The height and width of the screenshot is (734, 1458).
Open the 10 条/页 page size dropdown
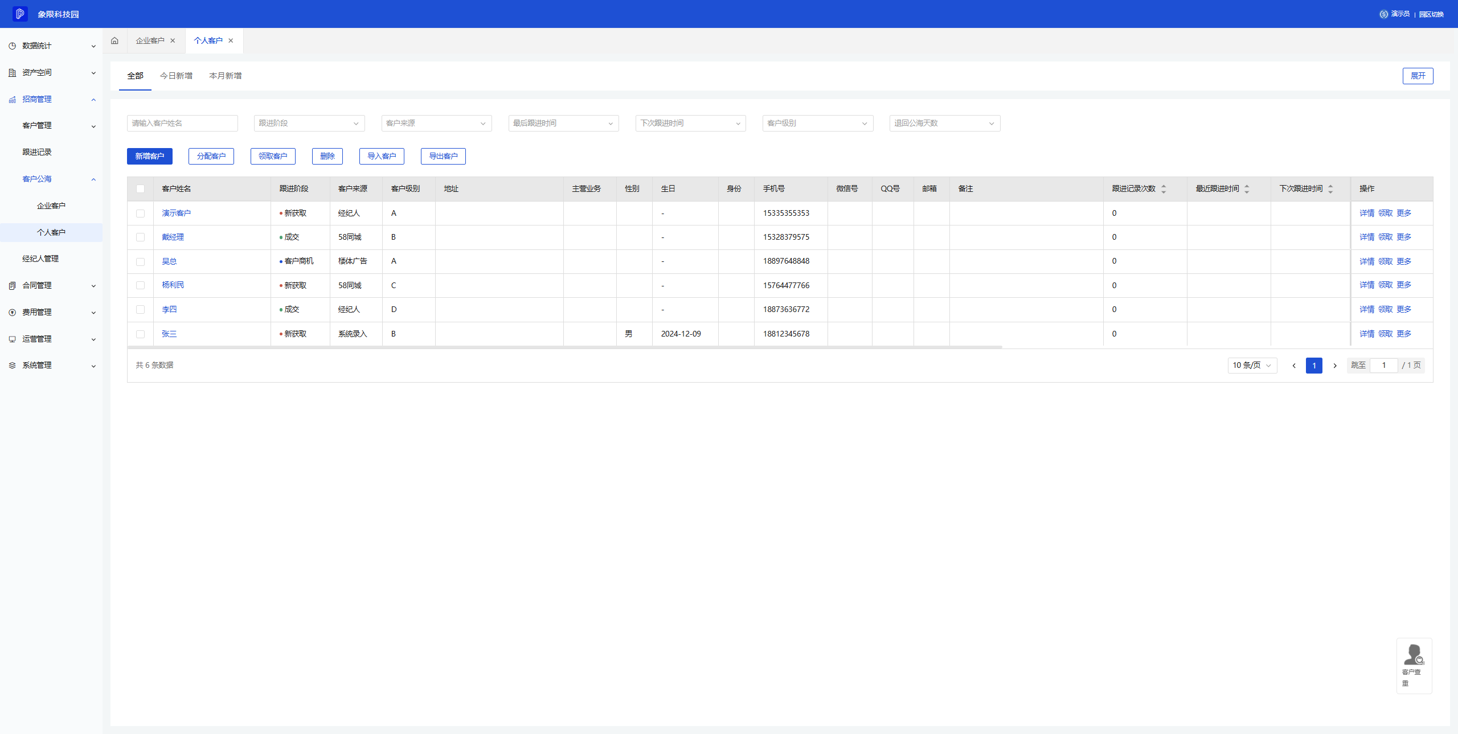coord(1252,366)
